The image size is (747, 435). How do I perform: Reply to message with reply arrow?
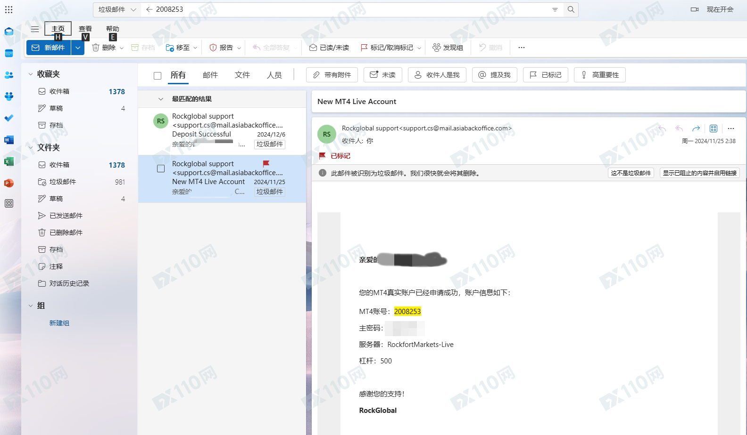coord(662,129)
